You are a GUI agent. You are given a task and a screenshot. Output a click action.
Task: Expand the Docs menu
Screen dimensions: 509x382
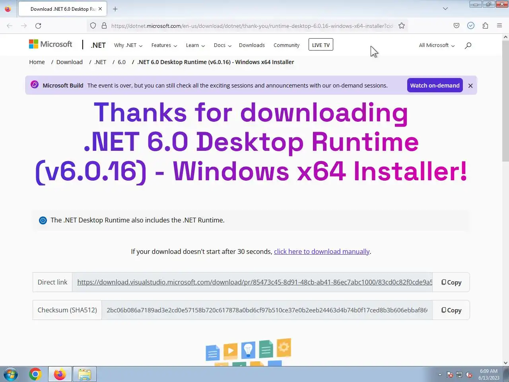[x=222, y=45]
